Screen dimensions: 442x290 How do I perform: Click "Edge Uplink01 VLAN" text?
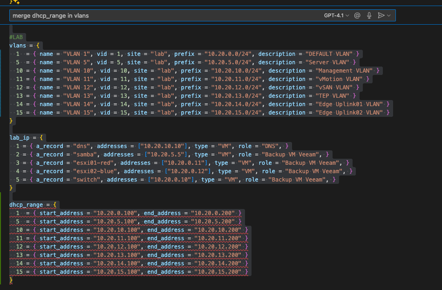pyautogui.click(x=349, y=104)
